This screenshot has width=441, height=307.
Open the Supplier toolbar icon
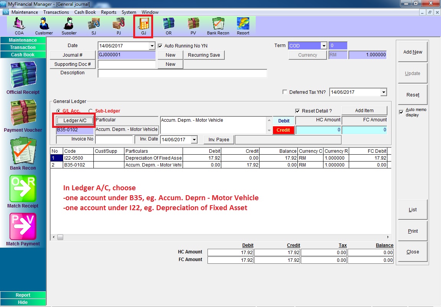[x=69, y=26]
